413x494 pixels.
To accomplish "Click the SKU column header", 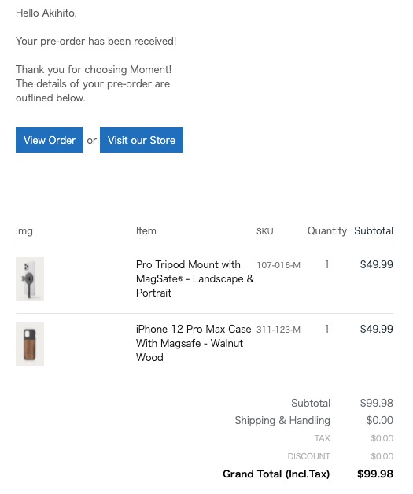I will tap(265, 231).
